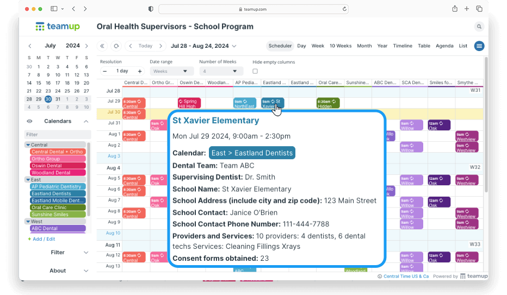This screenshot has width=507, height=295.
Task: Open the 9am NorthEast event
Action: (245, 103)
